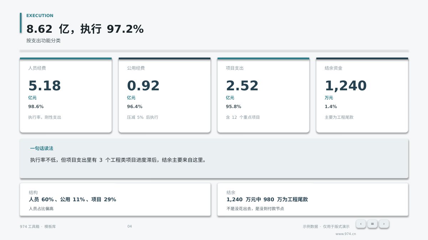Screen dimensions: 428x240
Task: Click the 项目支出 card value 2.52
Action: 242,86
